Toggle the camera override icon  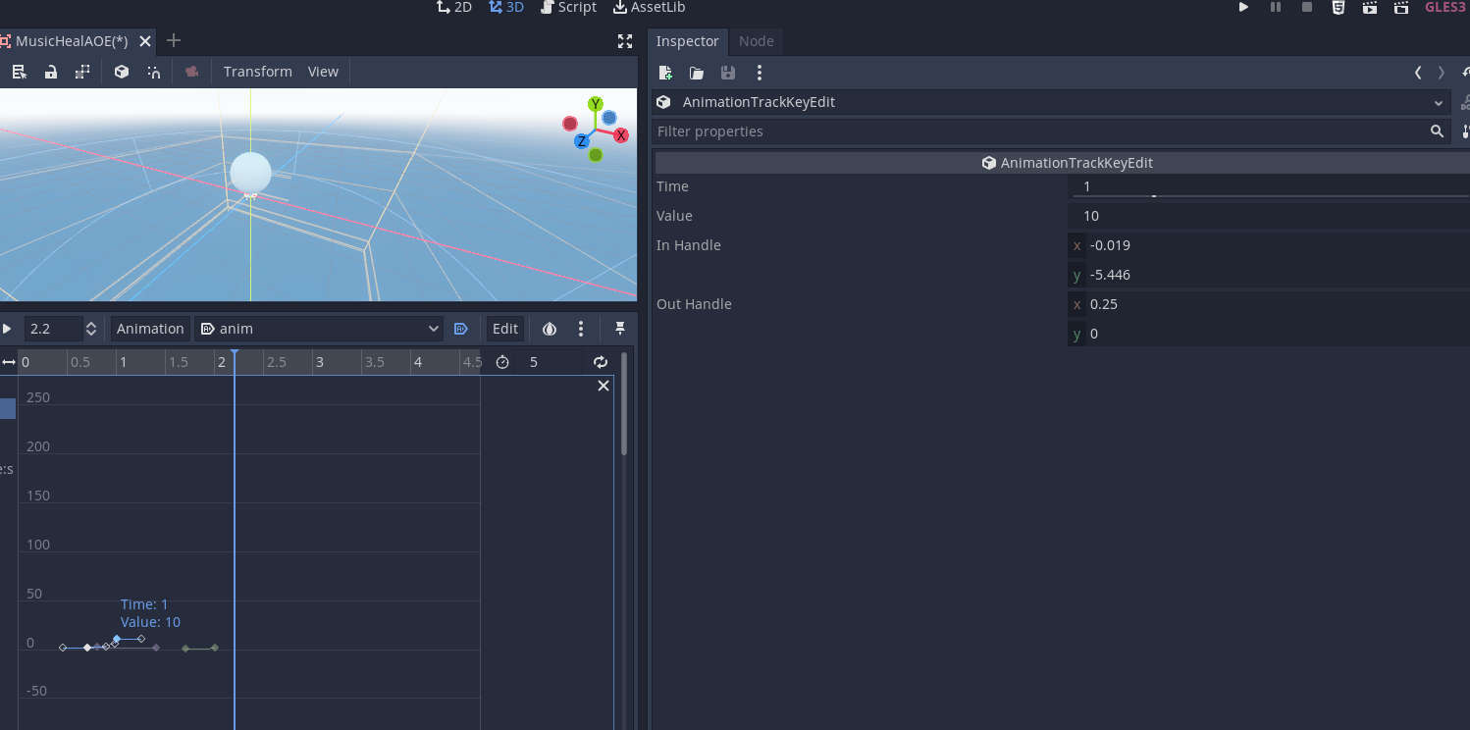(191, 72)
